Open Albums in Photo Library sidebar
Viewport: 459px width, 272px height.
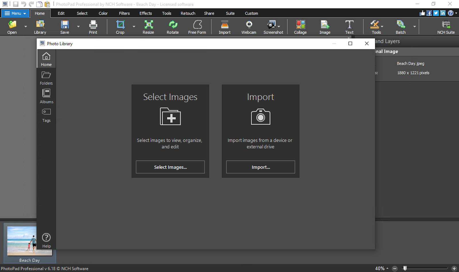46,96
